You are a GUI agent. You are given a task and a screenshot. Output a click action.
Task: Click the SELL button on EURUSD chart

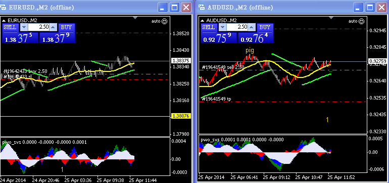click(10, 28)
